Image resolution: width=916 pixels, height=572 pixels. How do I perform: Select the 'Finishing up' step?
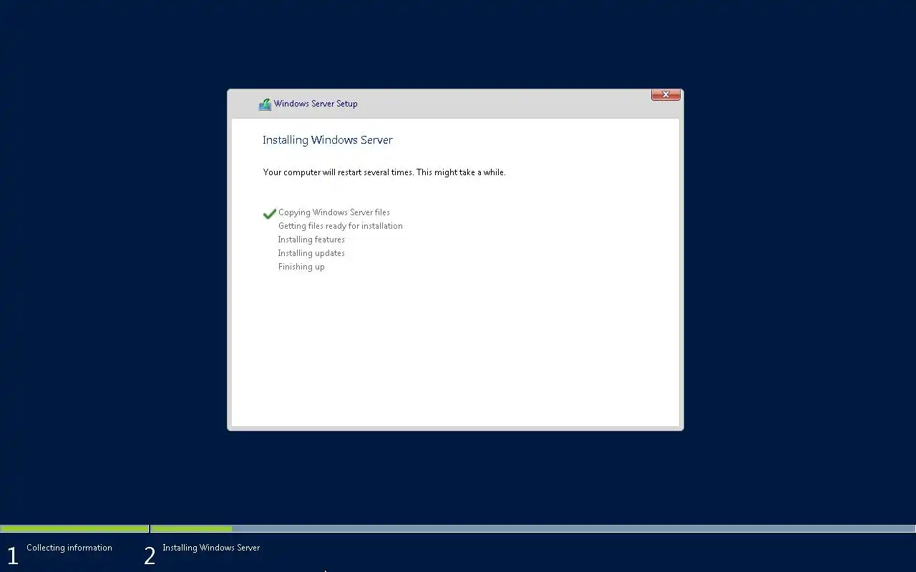click(301, 267)
